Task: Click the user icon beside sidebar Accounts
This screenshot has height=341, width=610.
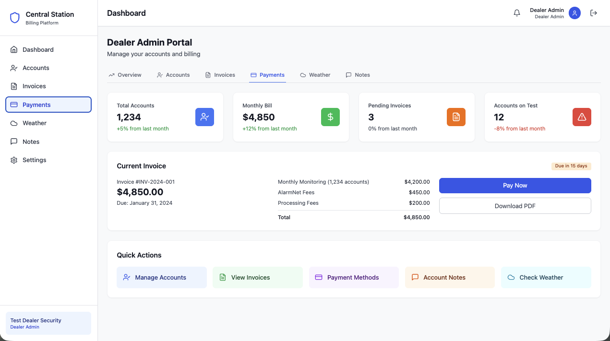Action: [x=14, y=68]
